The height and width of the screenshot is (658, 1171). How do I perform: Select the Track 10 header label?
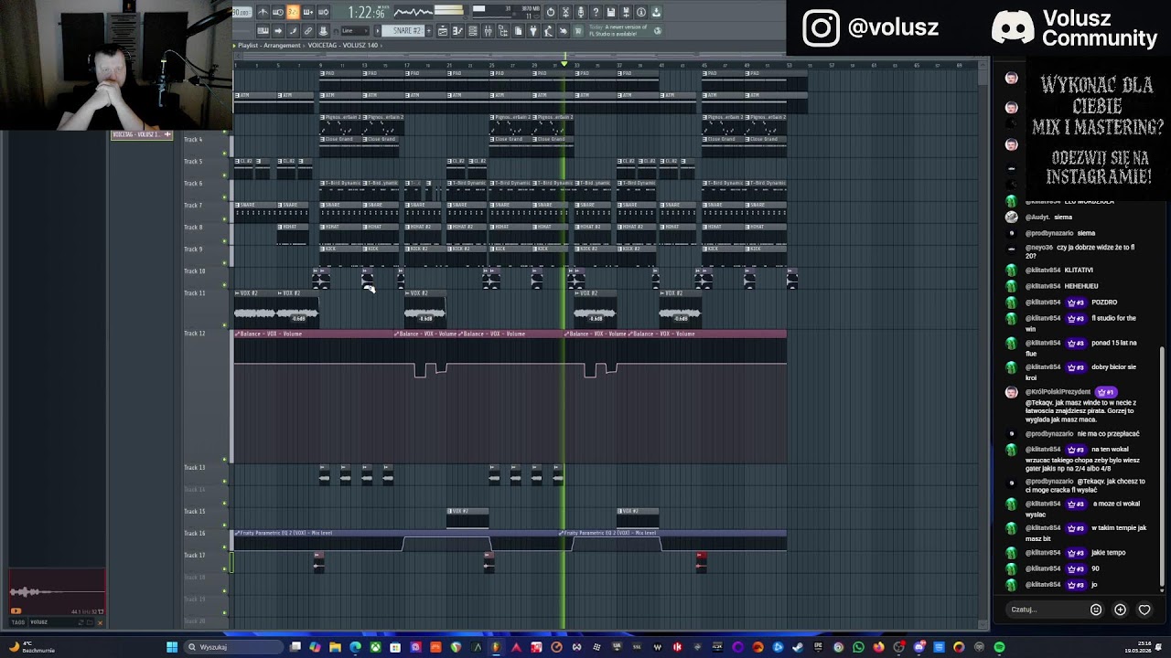(x=194, y=271)
